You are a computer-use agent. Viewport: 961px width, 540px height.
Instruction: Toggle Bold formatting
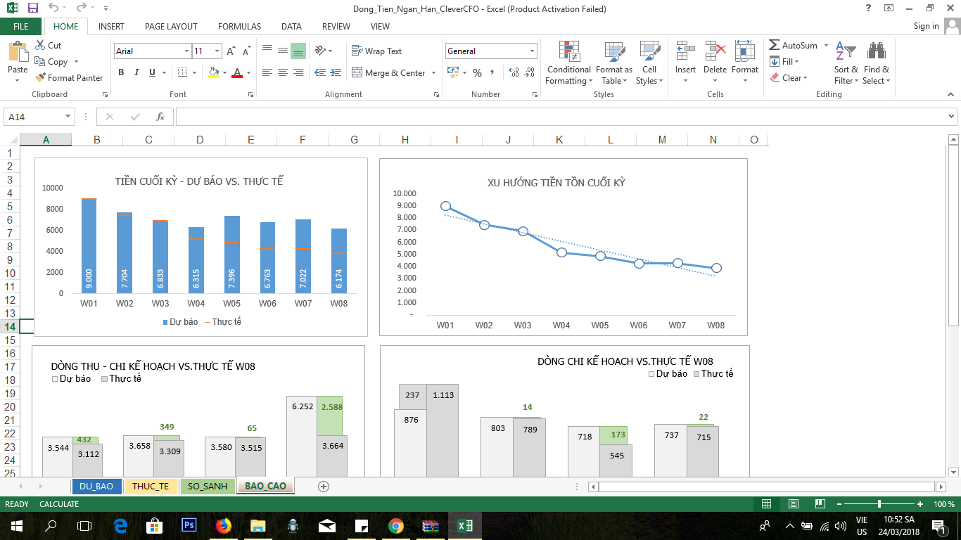pyautogui.click(x=121, y=72)
